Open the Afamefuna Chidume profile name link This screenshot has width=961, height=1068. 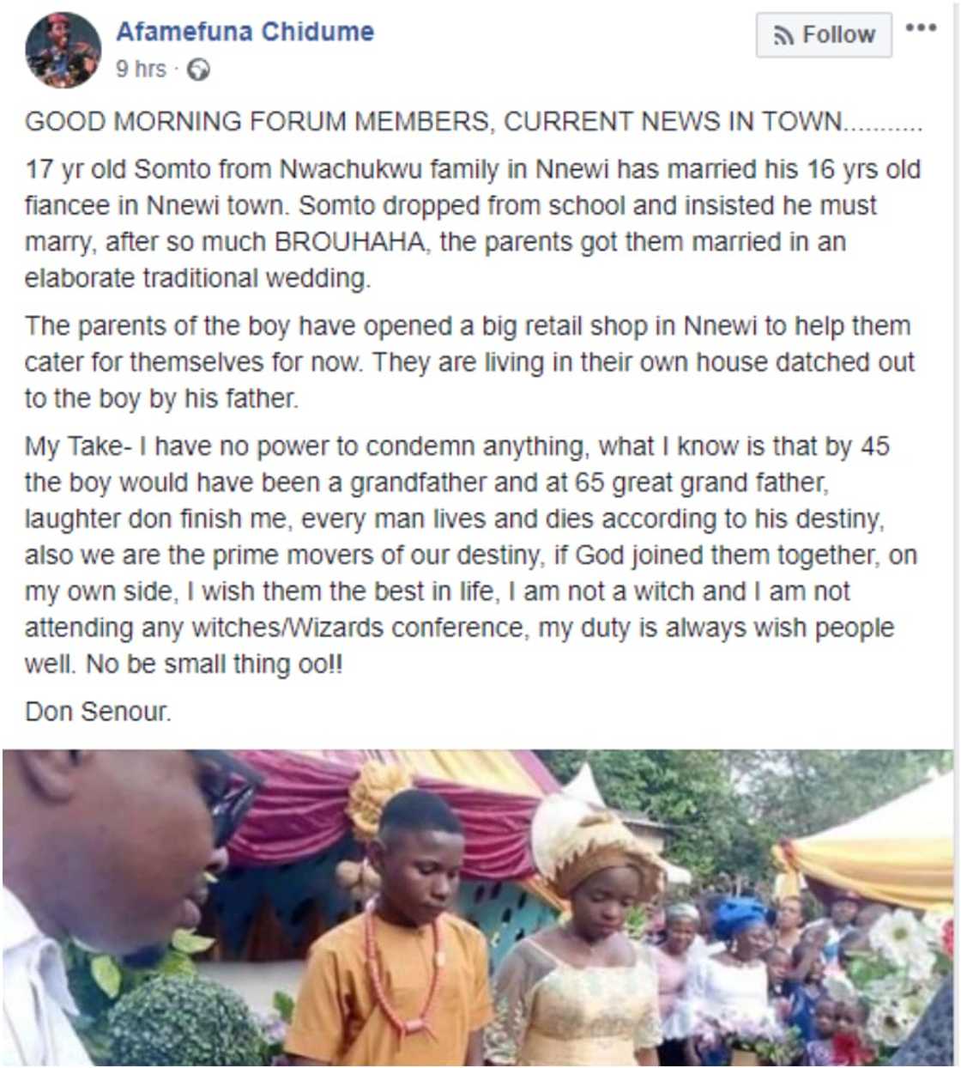click(x=245, y=32)
